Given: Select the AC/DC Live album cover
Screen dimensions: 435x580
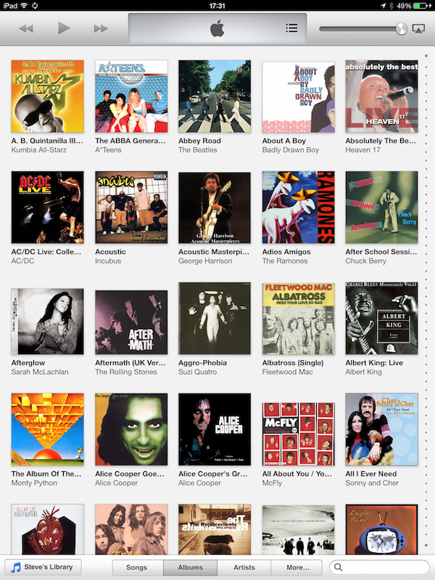Looking at the screenshot, I should pyautogui.click(x=47, y=207).
